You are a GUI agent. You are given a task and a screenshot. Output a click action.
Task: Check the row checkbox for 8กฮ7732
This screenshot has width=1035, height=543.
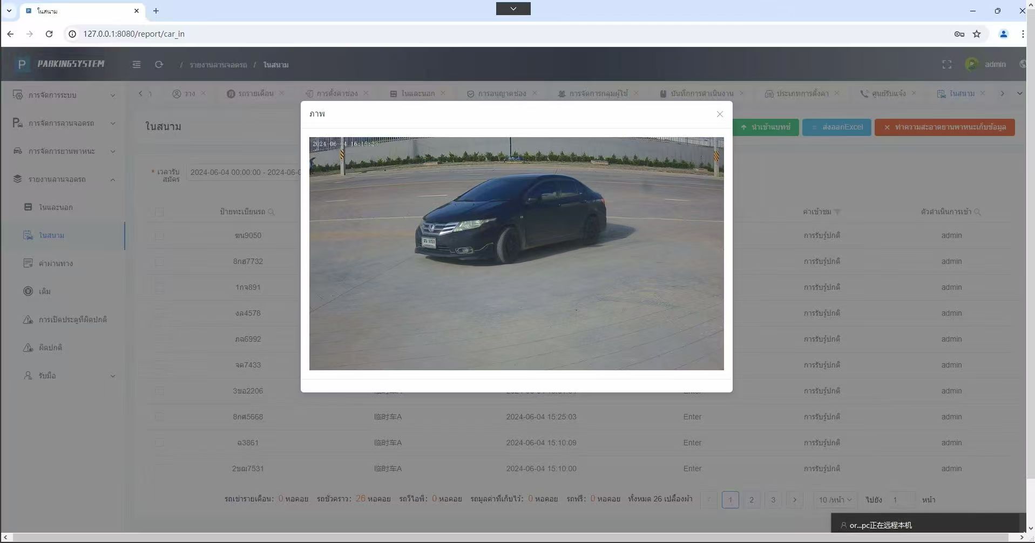tap(159, 262)
